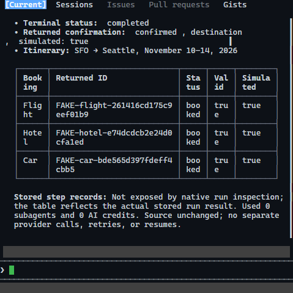Click the Returned confirmation line
Screen dimensions: 293x293
pos(128,32)
